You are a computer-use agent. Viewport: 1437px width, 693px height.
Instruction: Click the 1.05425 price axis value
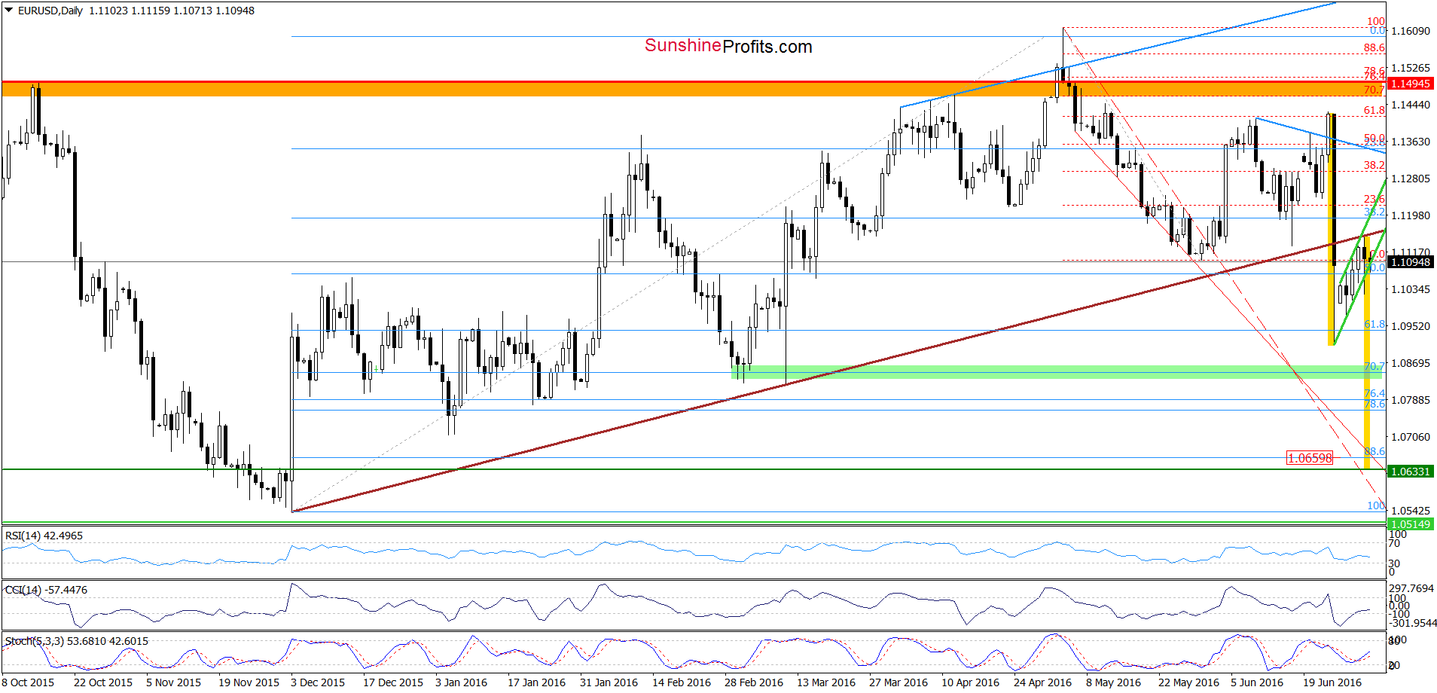tap(1411, 511)
